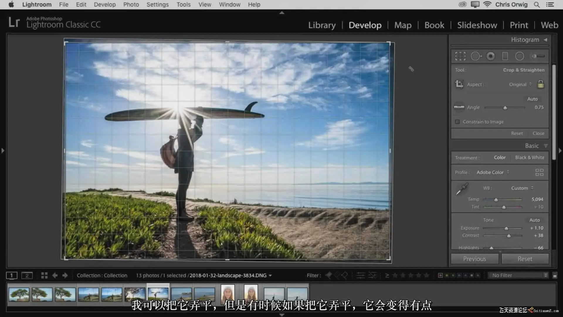Select the Adjustment Brush tool
This screenshot has height=317, width=563.
[x=538, y=56]
